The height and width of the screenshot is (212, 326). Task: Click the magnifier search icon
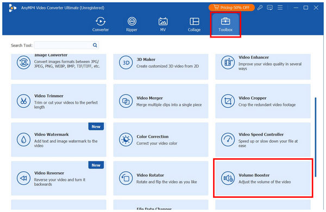[95, 45]
